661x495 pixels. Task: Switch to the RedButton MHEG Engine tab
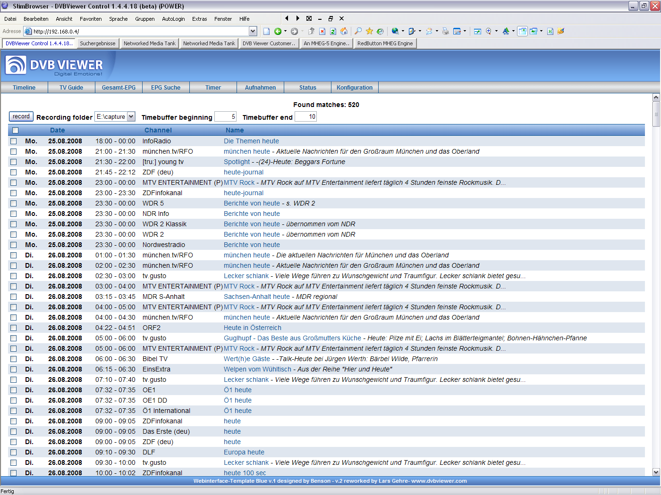point(385,43)
